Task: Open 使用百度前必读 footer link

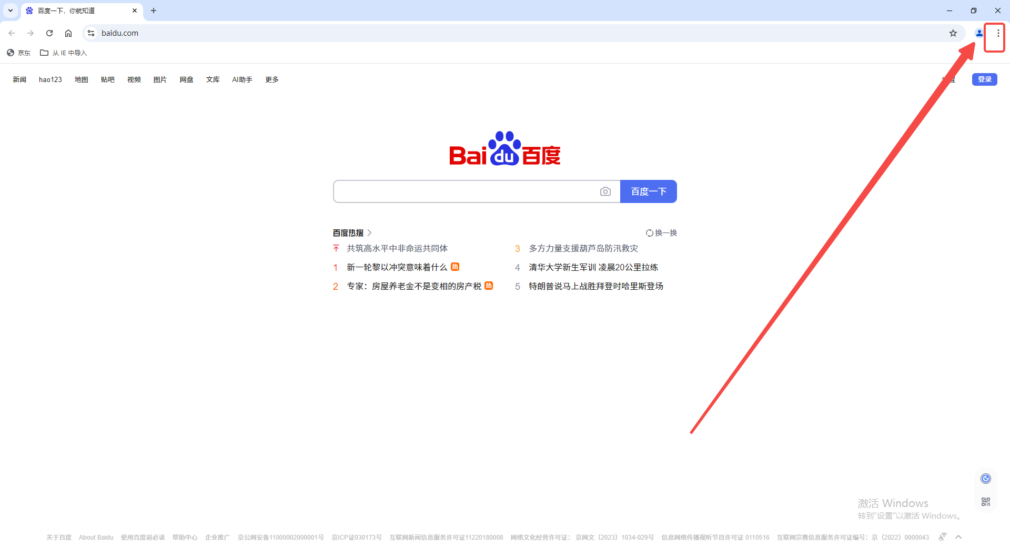Action: (x=143, y=538)
